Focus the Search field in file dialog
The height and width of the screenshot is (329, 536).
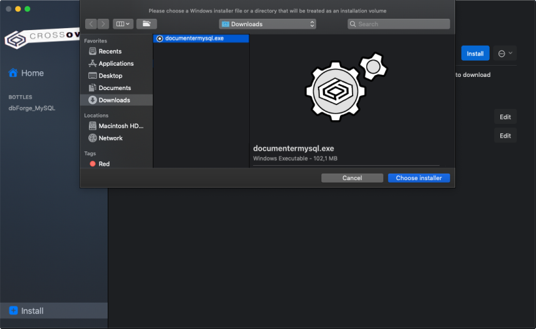(x=399, y=24)
